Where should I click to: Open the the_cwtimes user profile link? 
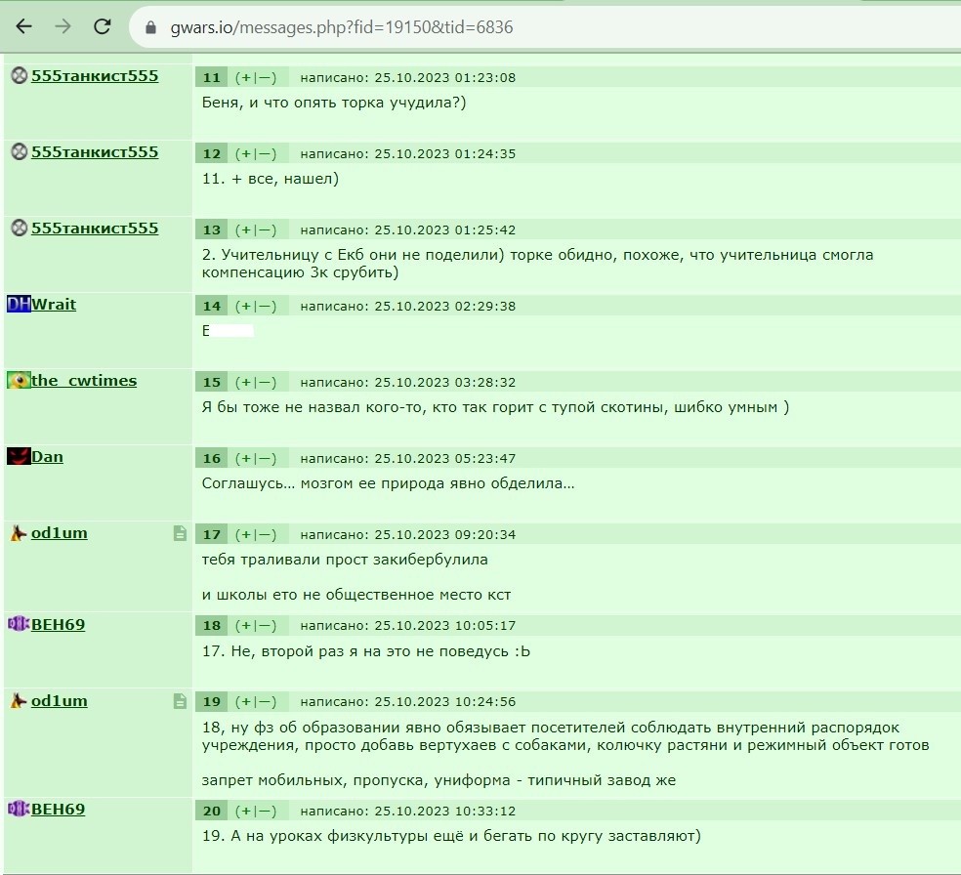pyautogui.click(x=84, y=381)
